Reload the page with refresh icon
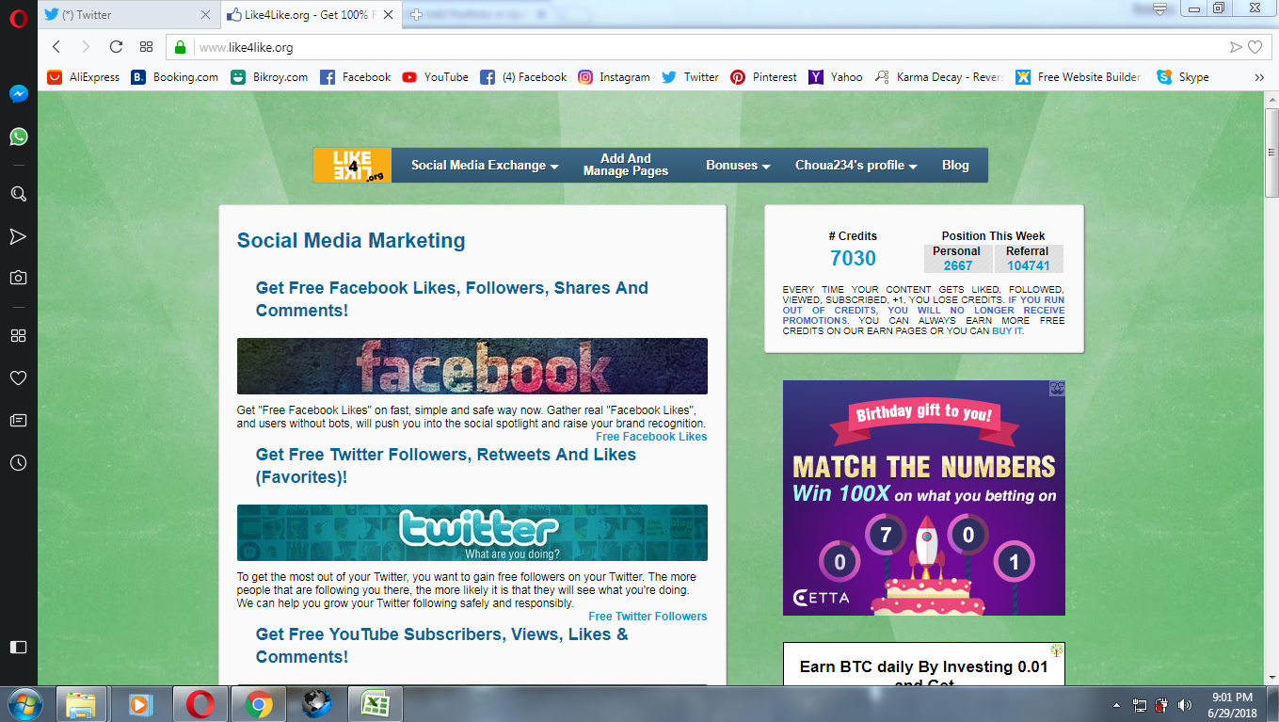This screenshot has width=1279, height=722. tap(117, 47)
